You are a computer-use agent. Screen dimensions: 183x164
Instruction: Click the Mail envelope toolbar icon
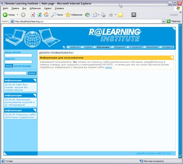[95, 15]
